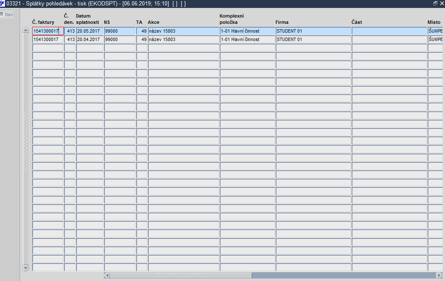Click TA value 49 in first row
Viewport: 445px width, 281px height.
142,31
